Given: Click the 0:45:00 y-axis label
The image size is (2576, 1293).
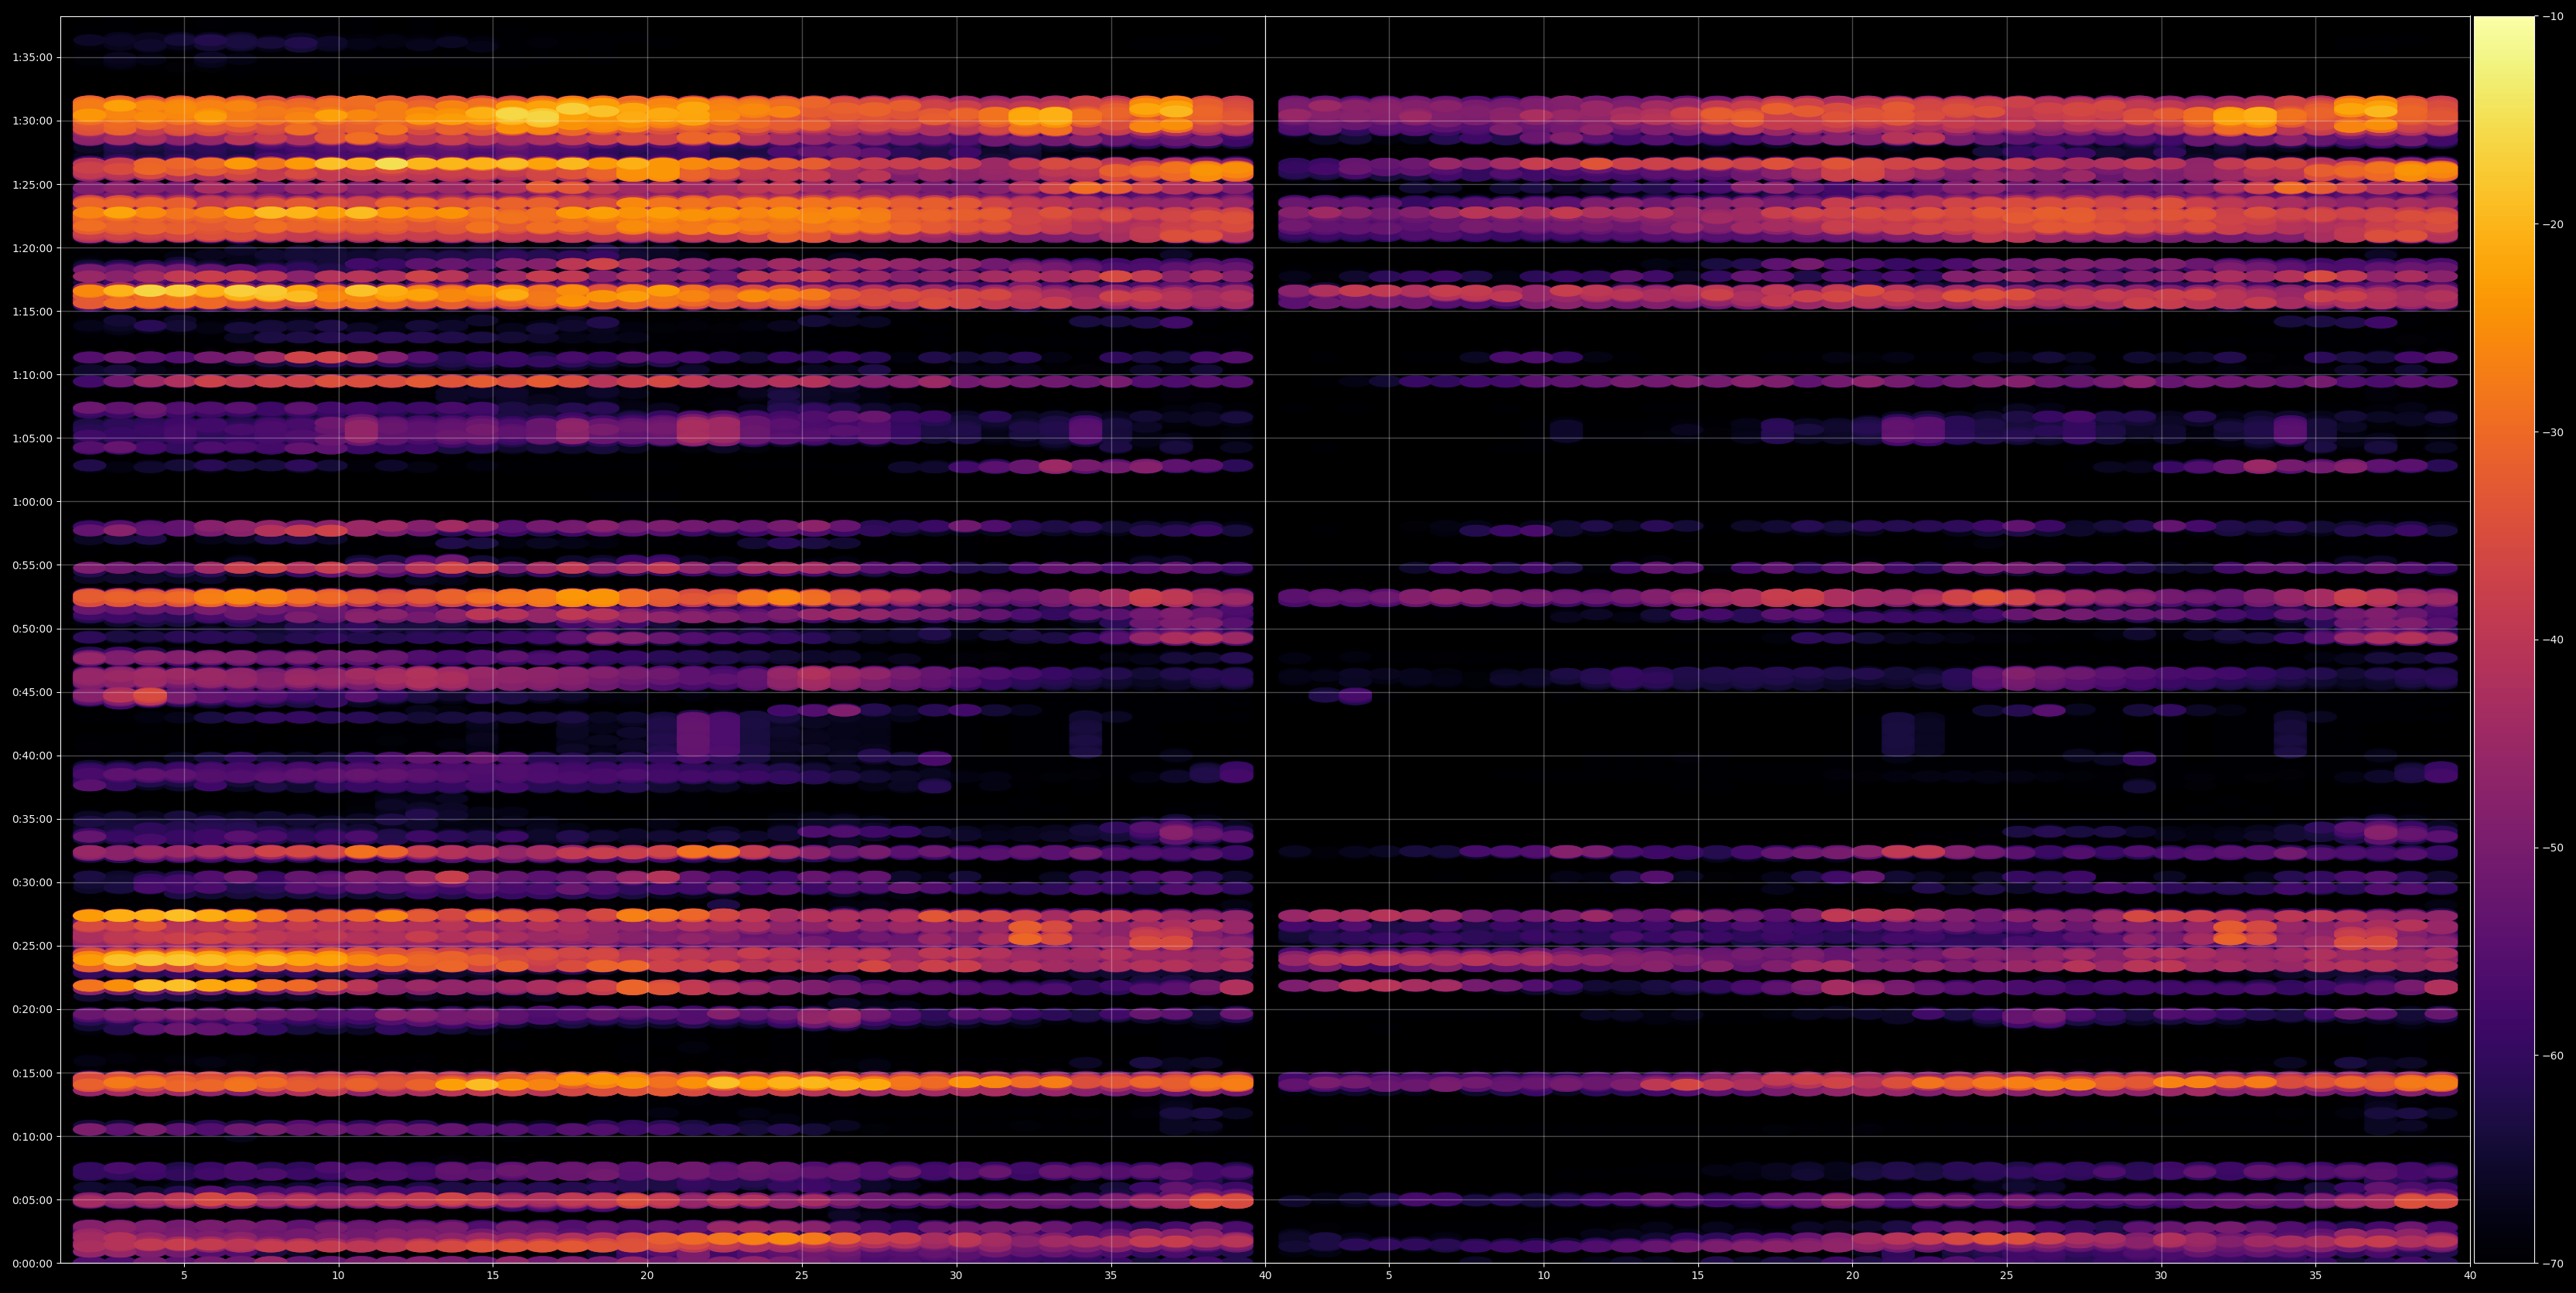Looking at the screenshot, I should point(32,692).
